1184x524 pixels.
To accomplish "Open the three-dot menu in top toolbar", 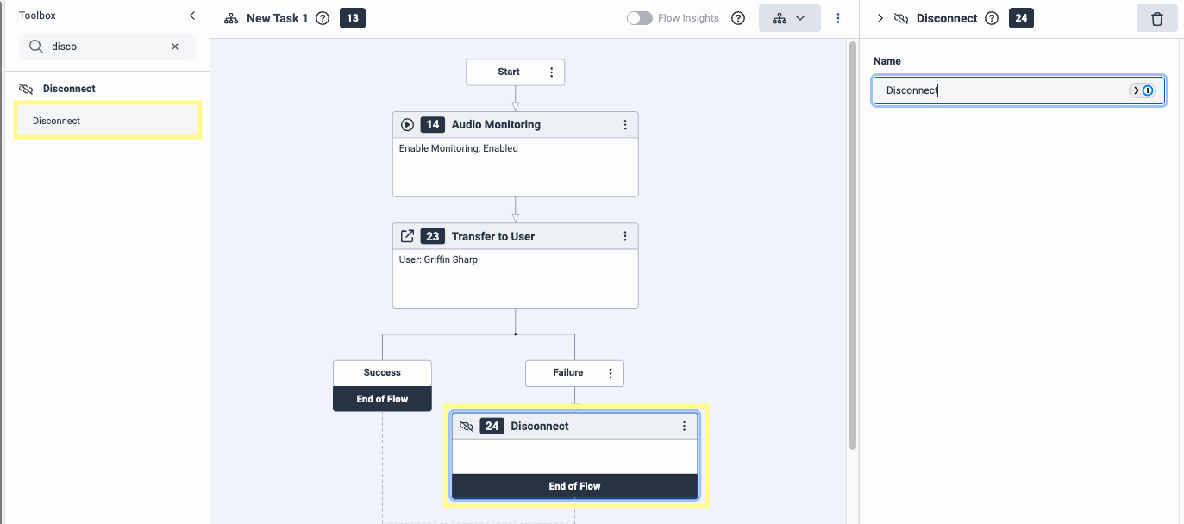I will click(x=838, y=18).
